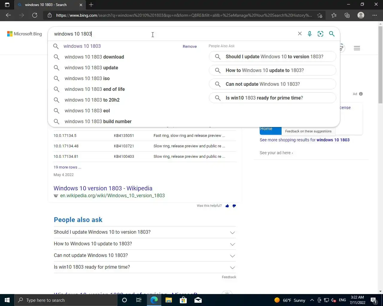Screen dimensions: 383x306
Task: Open Feedback link below People also ask
Action: 229,277
